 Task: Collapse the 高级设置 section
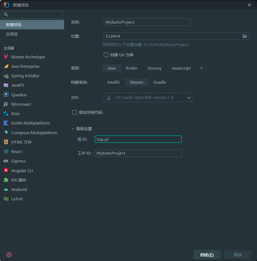[73, 129]
